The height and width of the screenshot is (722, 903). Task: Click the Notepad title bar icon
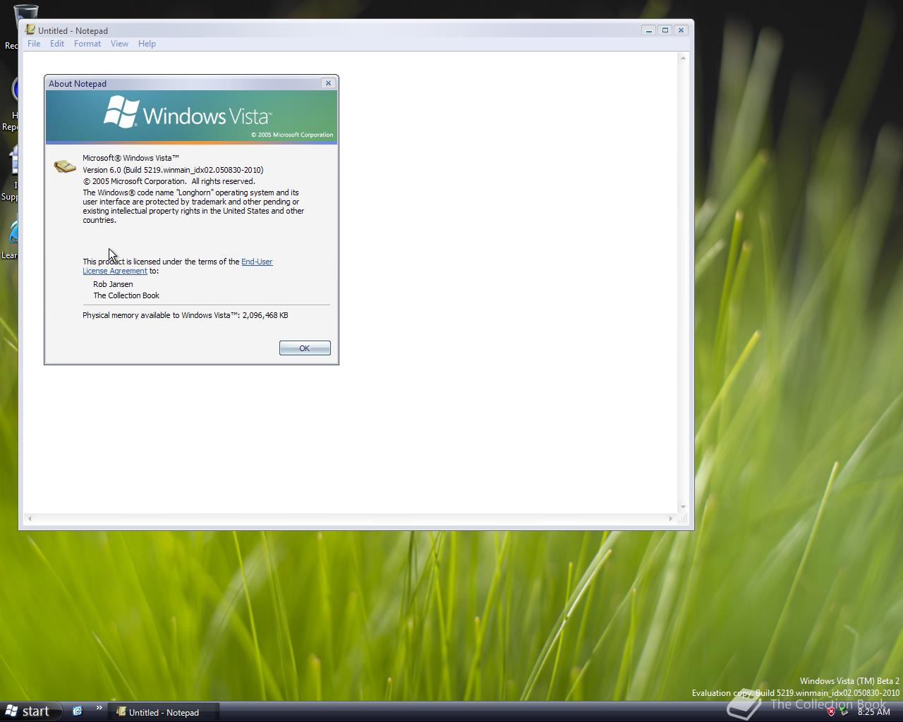[x=30, y=30]
